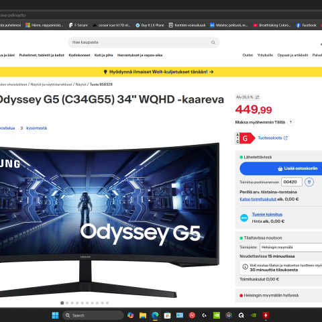
Task: Open the energy class G label
Action: coord(245,138)
